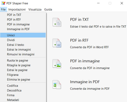
Task: Click 'Converte da immagine in PDF' description
Action: click(x=90, y=89)
